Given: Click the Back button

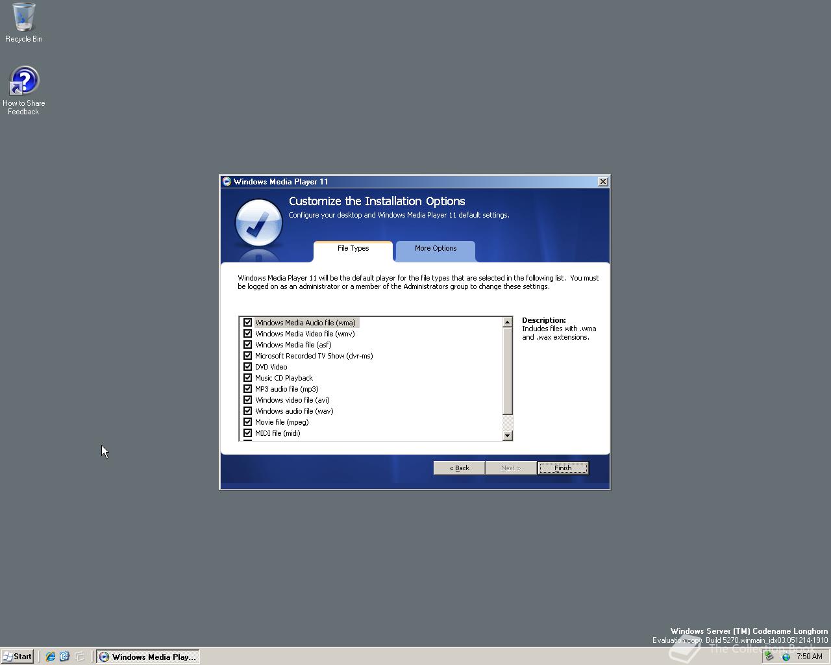Looking at the screenshot, I should (459, 468).
